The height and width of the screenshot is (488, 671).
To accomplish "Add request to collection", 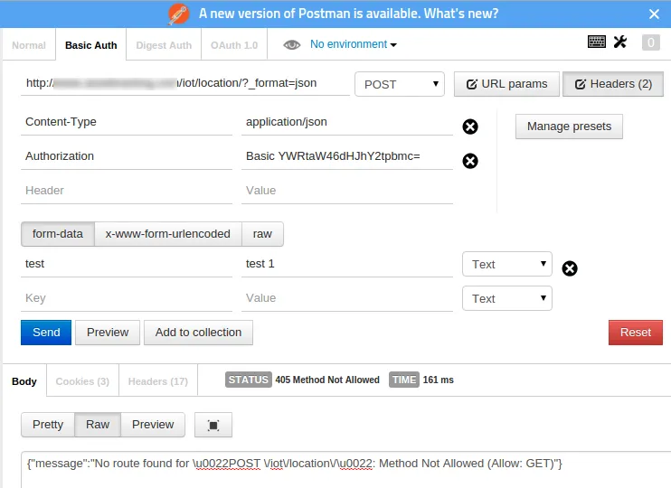I will (198, 333).
